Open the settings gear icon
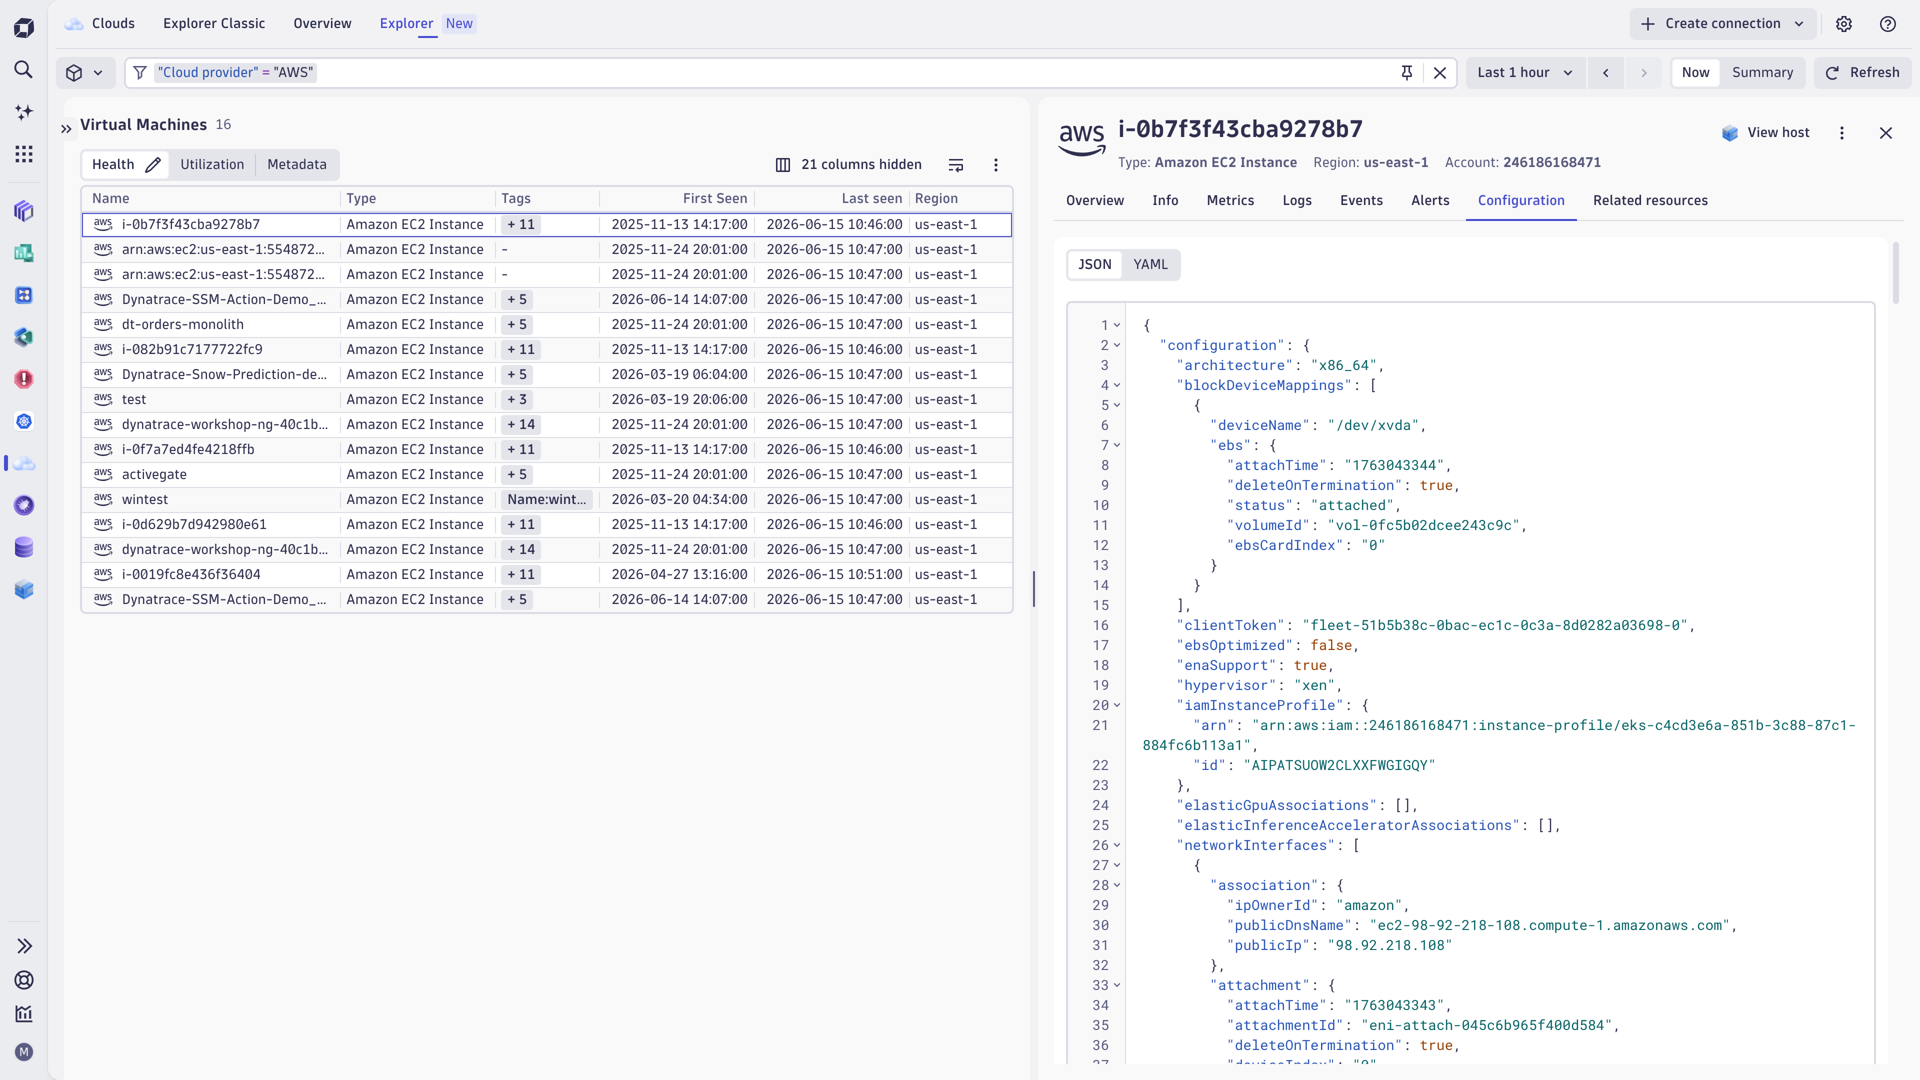 [1844, 24]
